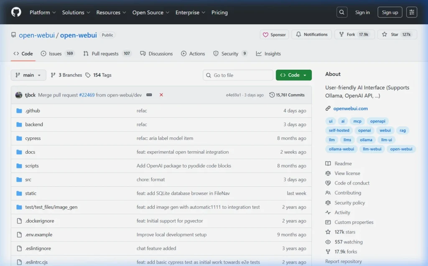Click the eye icon next to 557 watching
This screenshot has width=428, height=266.
click(x=329, y=242)
